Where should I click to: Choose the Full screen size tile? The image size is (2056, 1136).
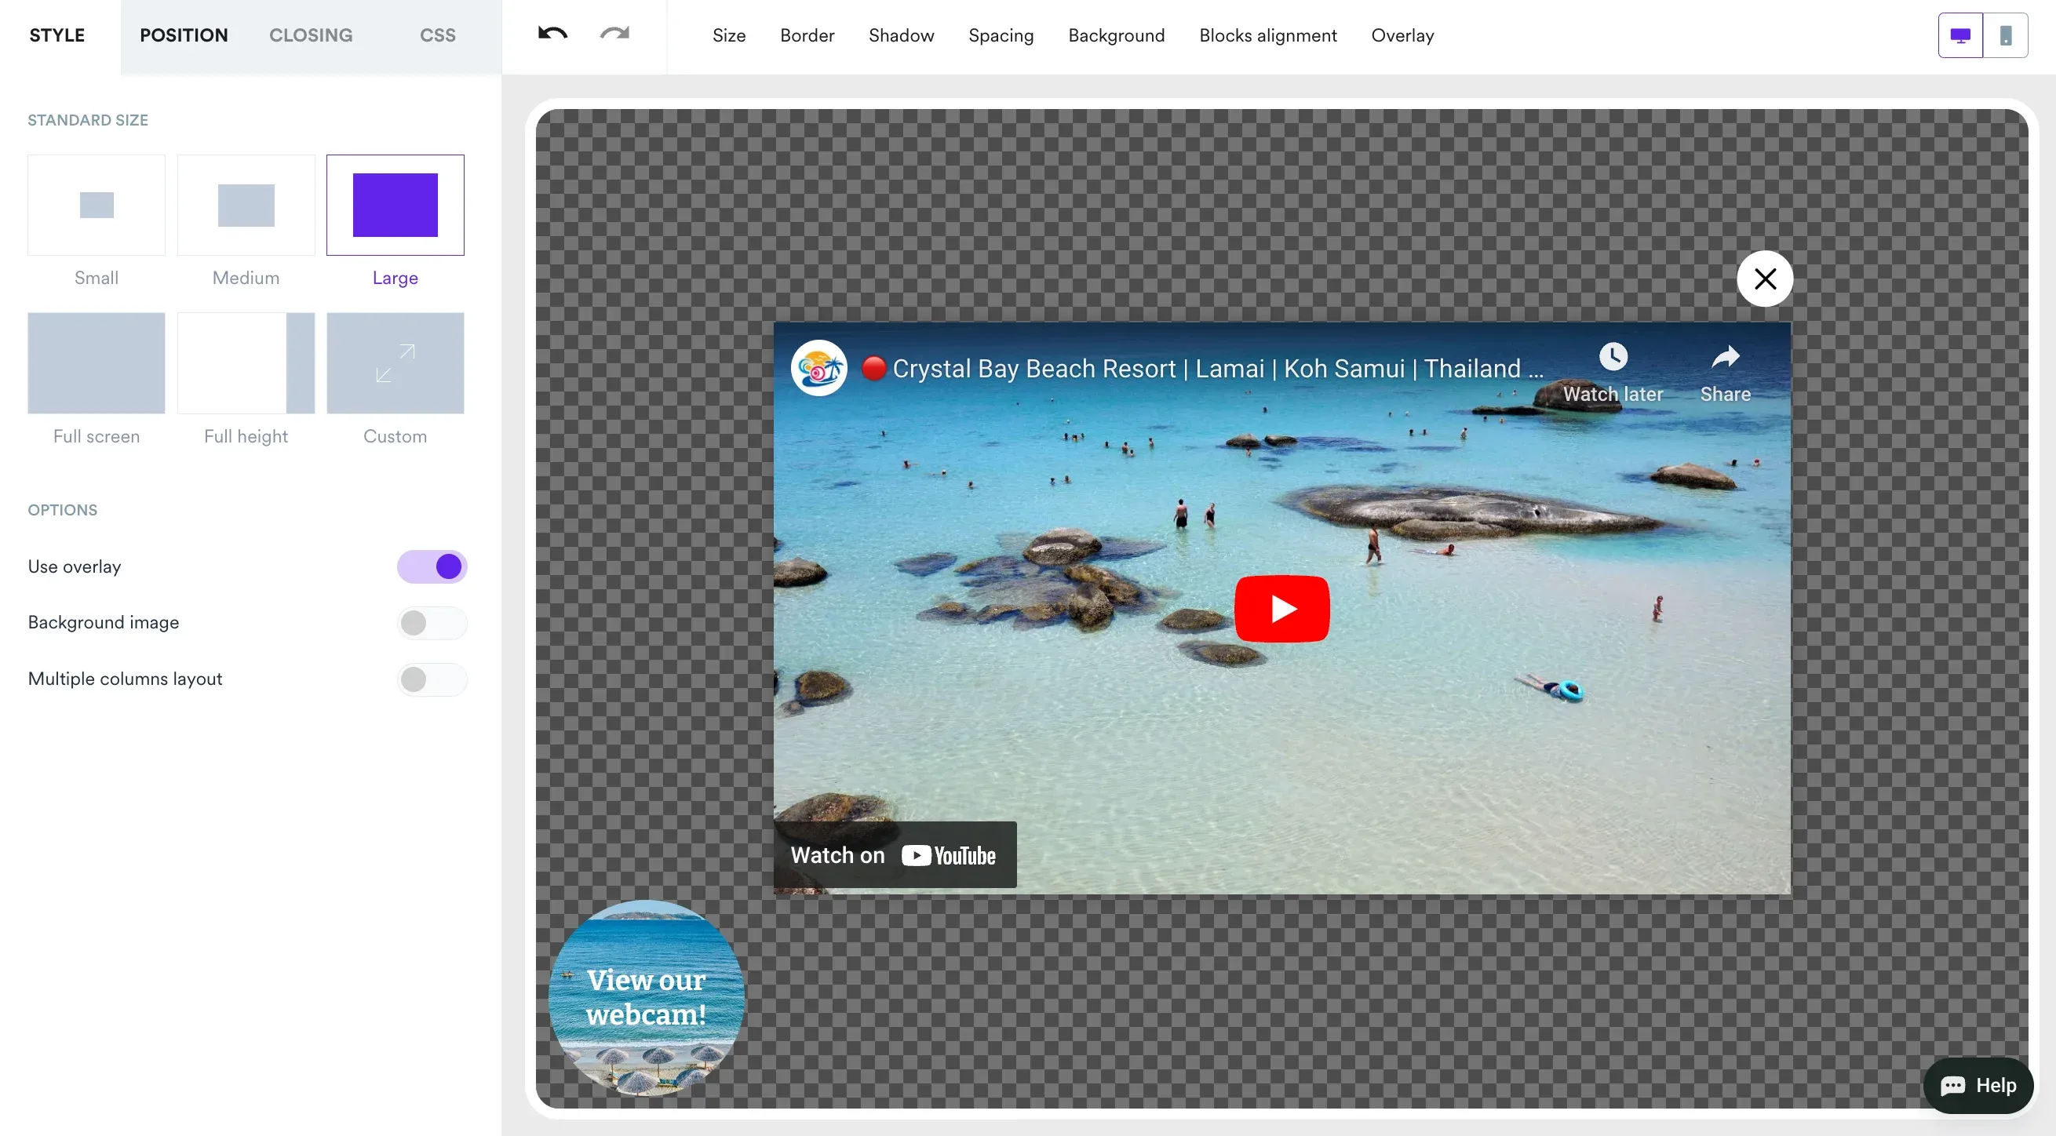[x=97, y=363]
